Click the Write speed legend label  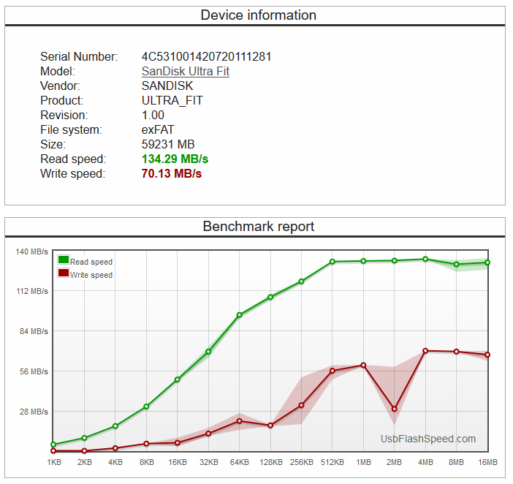[91, 275]
